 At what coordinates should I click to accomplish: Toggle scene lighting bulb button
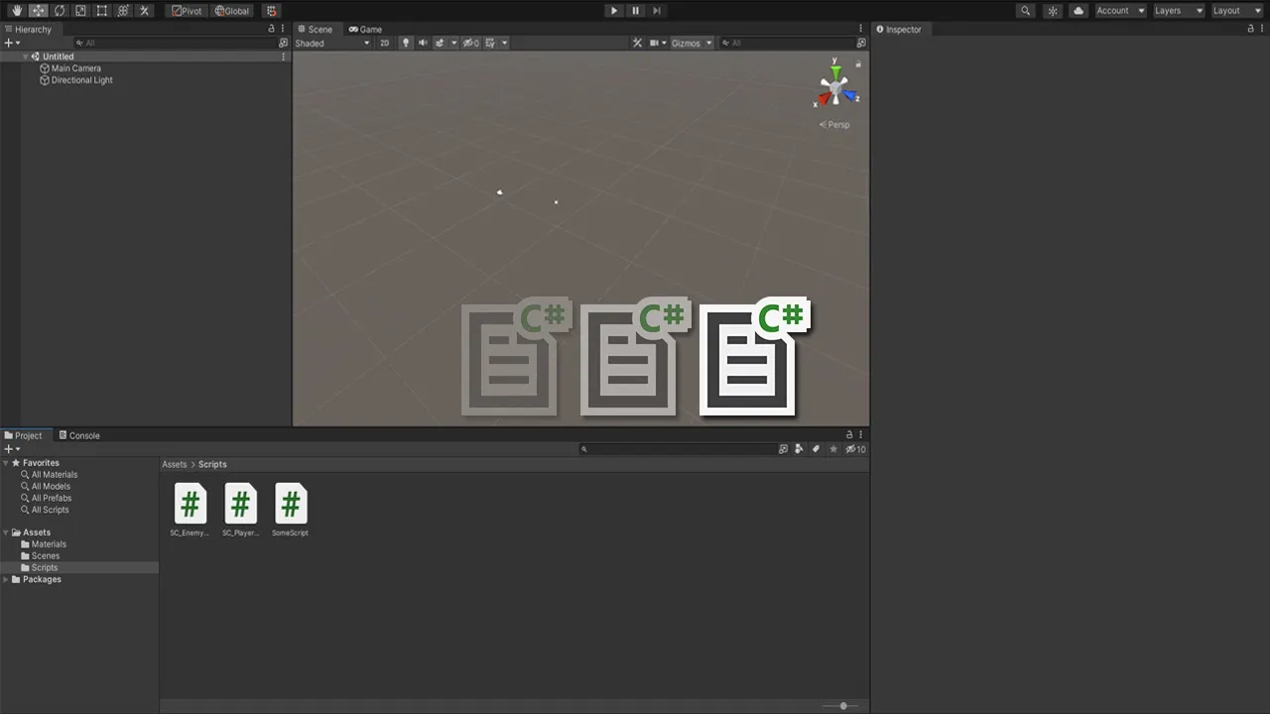405,44
